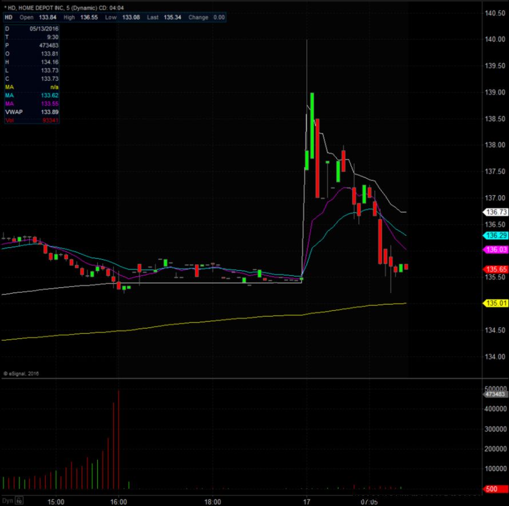Click the VWAP 133.89 row
Screen dimensions: 509x506
tap(31, 112)
